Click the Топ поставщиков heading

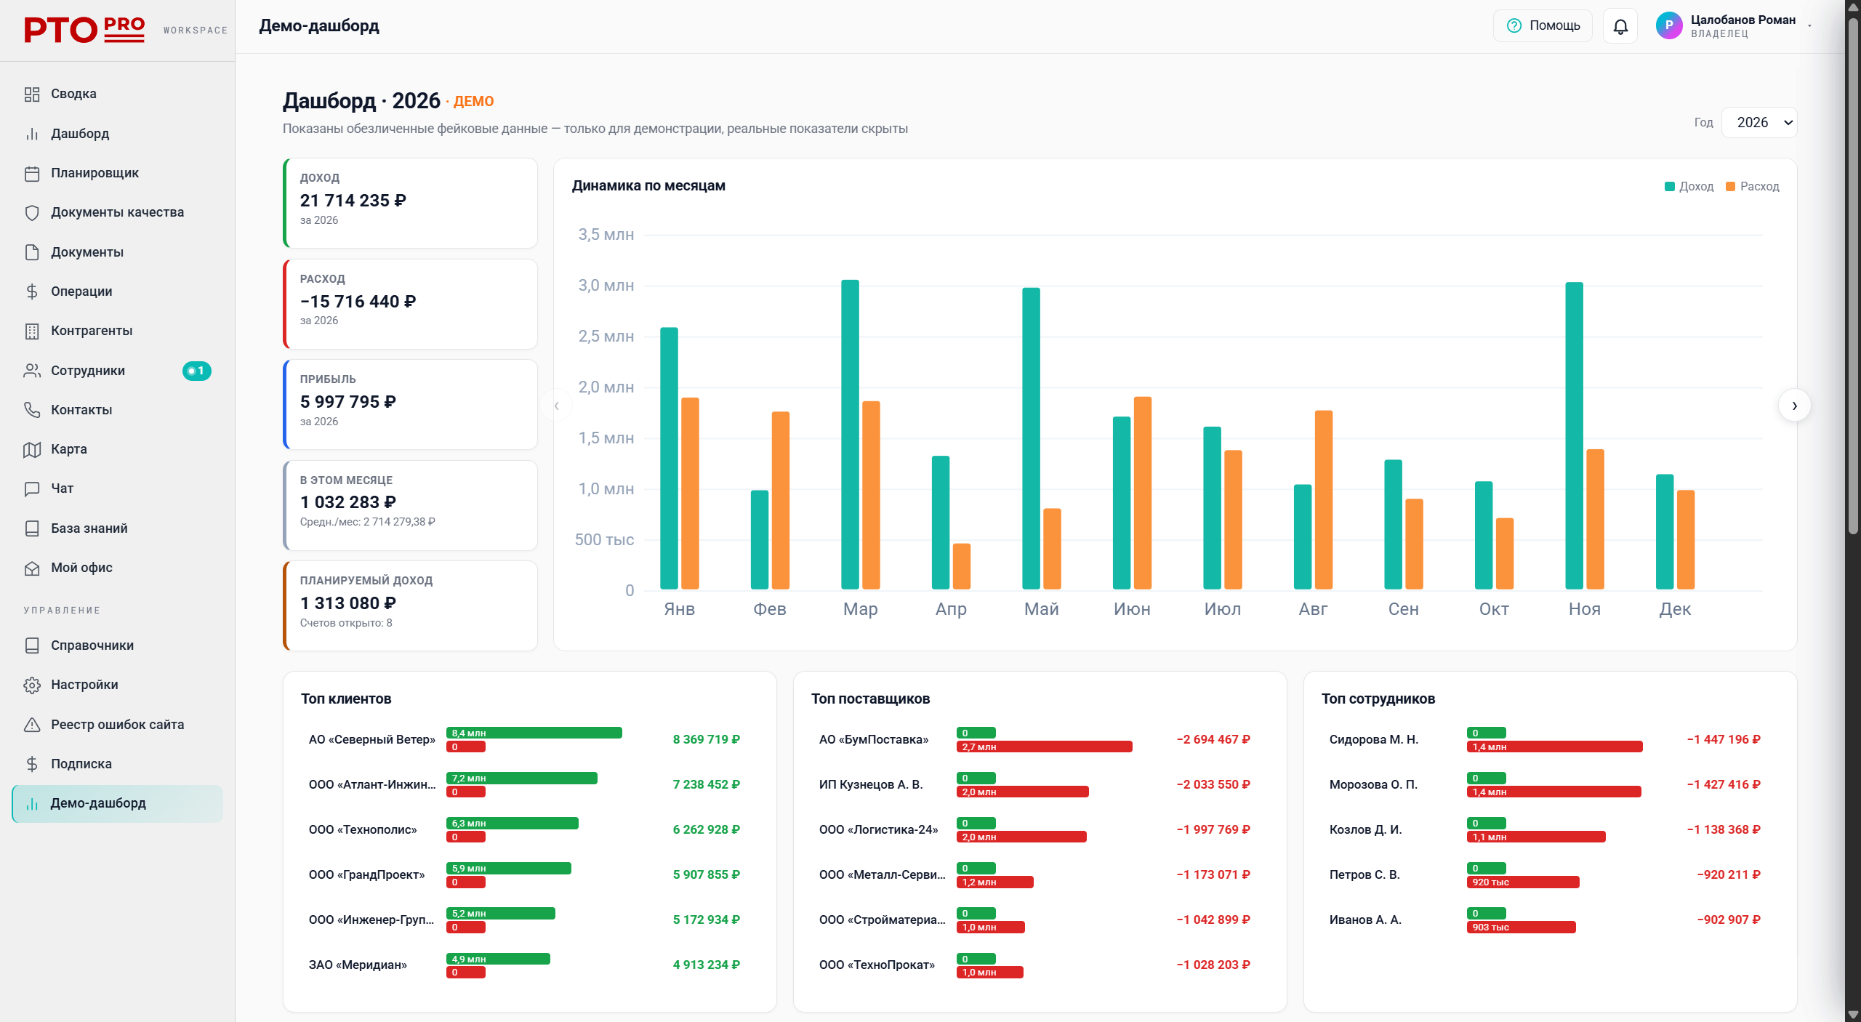click(x=870, y=699)
